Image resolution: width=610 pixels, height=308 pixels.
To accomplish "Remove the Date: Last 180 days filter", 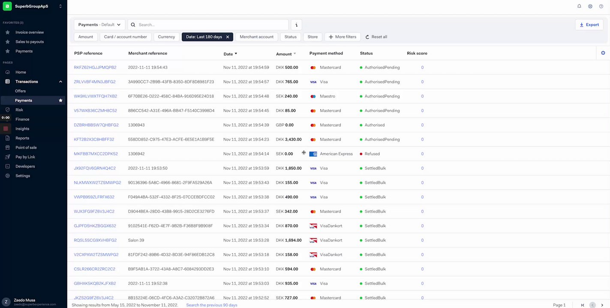I will coord(228,37).
